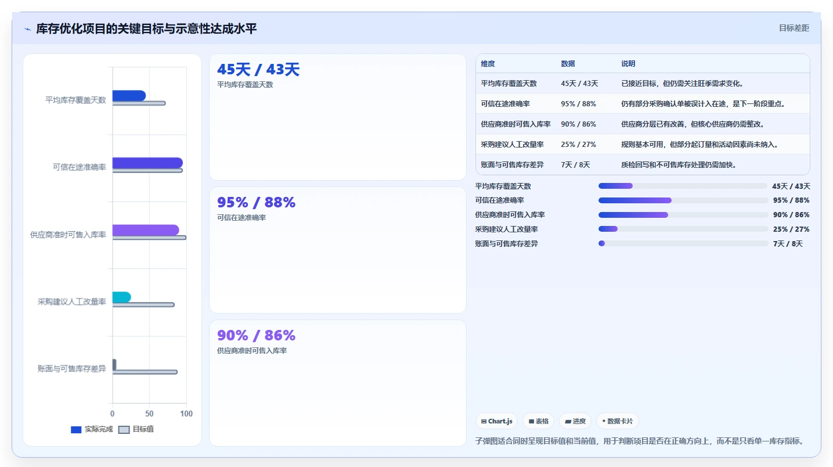Click the gray 目标值 legend color box
This screenshot has width=833, height=467.
click(124, 430)
